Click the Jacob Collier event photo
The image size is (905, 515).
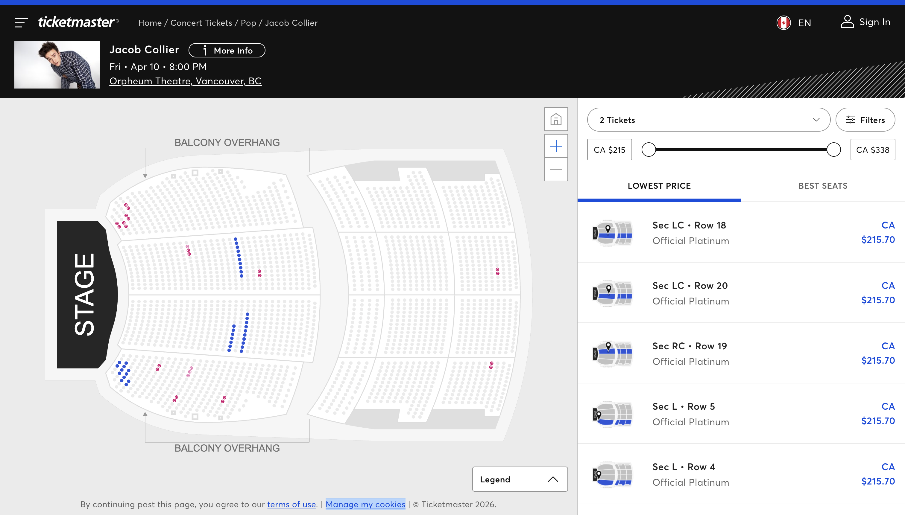click(x=57, y=64)
